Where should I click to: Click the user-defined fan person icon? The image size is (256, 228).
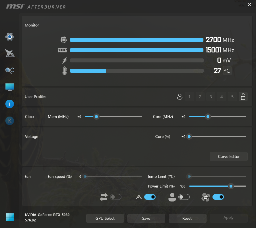point(172,197)
